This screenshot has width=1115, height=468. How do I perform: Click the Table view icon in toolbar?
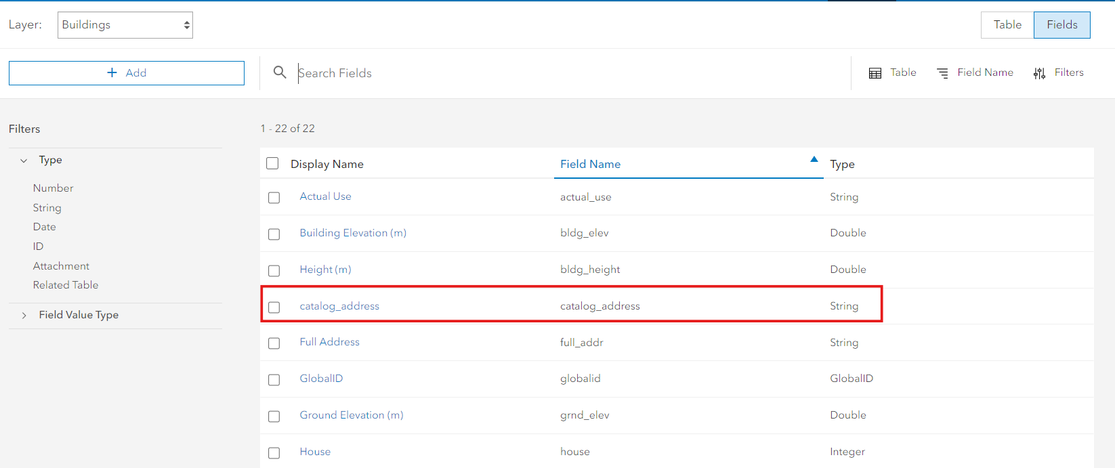click(875, 73)
